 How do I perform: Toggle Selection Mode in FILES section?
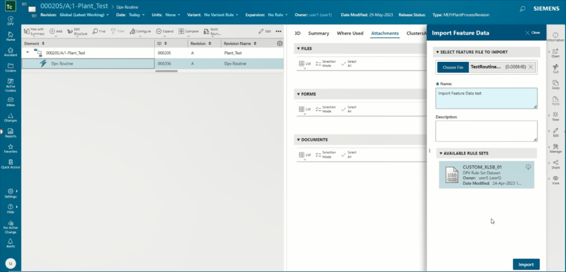(x=326, y=63)
